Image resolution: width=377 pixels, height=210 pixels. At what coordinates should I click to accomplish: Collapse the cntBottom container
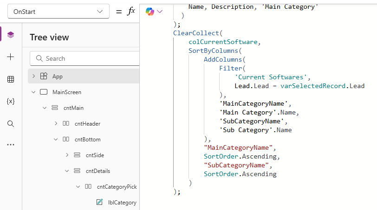tap(56, 139)
